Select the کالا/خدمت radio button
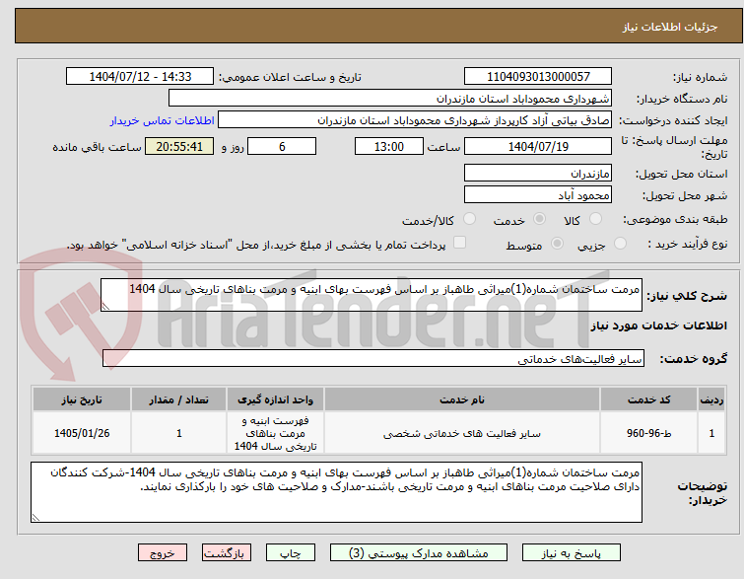 [469, 219]
